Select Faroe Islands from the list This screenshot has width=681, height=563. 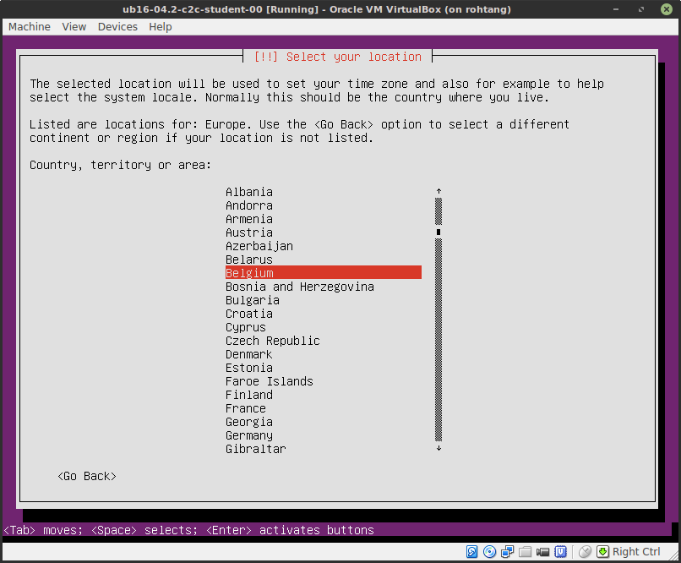(269, 380)
